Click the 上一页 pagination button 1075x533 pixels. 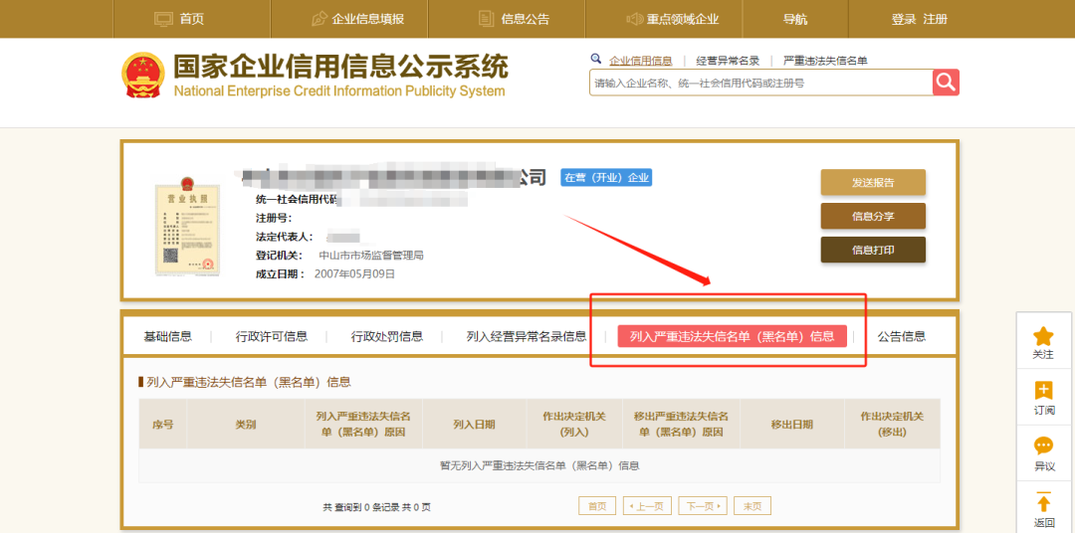click(x=647, y=506)
